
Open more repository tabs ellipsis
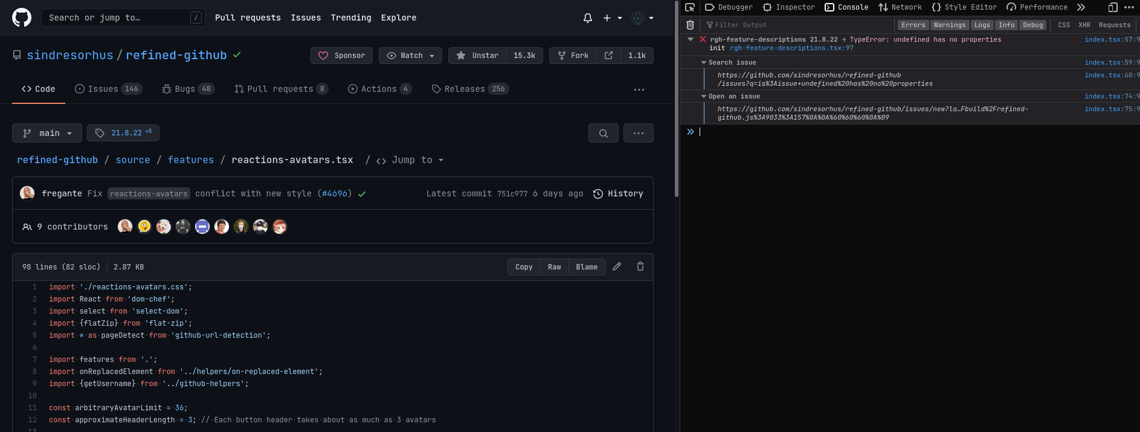[x=639, y=89]
